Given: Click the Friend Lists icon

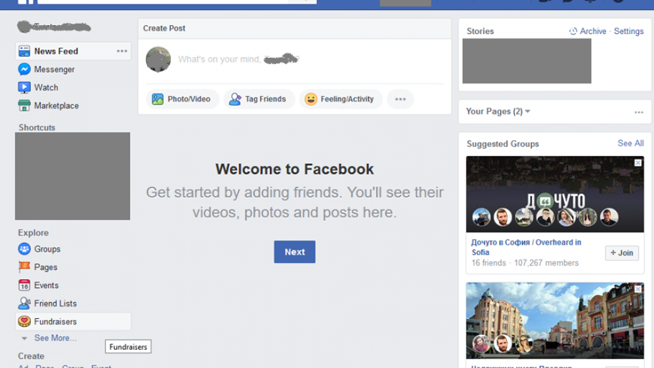Looking at the screenshot, I should (x=24, y=303).
